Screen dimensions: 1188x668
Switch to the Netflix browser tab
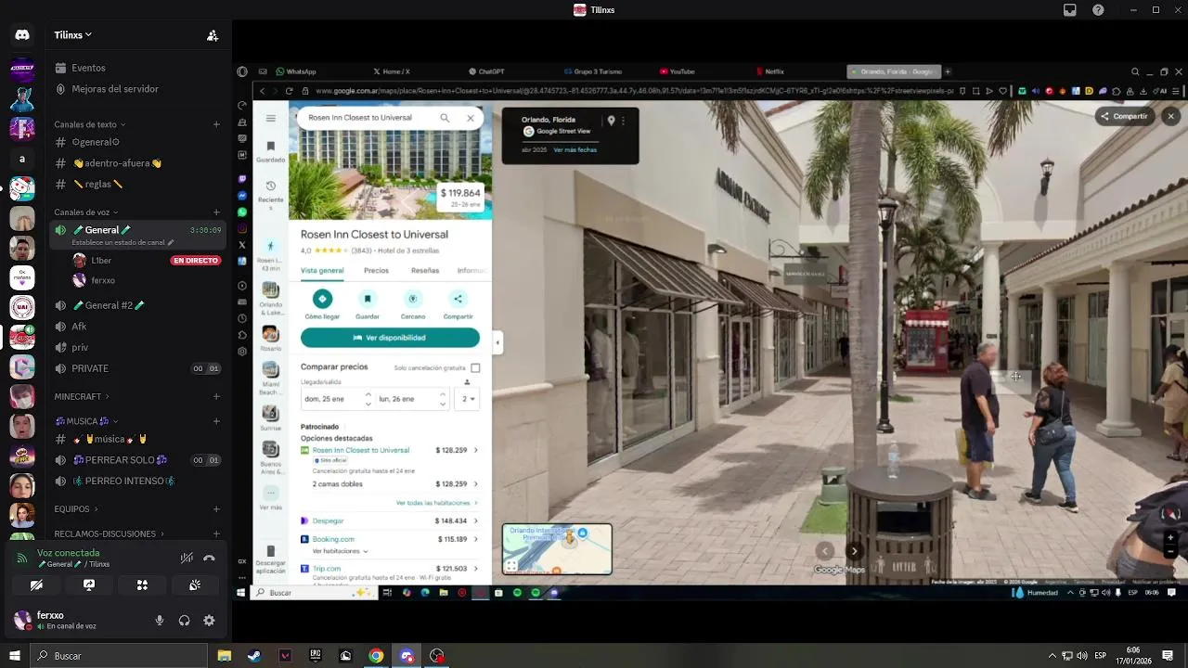[x=769, y=71]
